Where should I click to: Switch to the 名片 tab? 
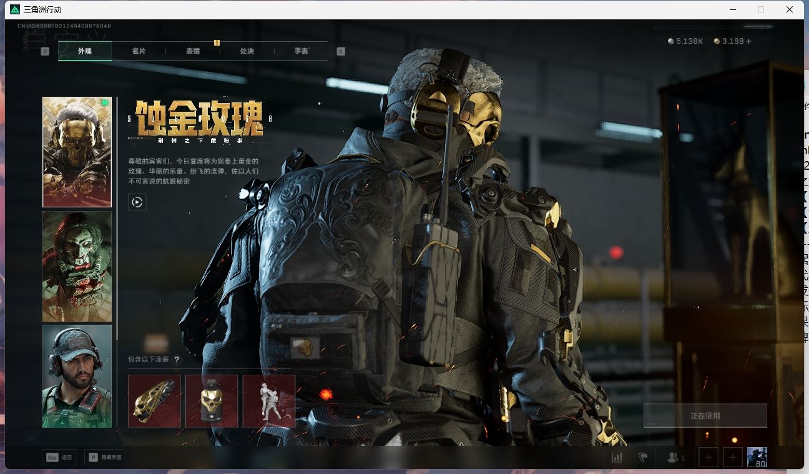click(139, 51)
